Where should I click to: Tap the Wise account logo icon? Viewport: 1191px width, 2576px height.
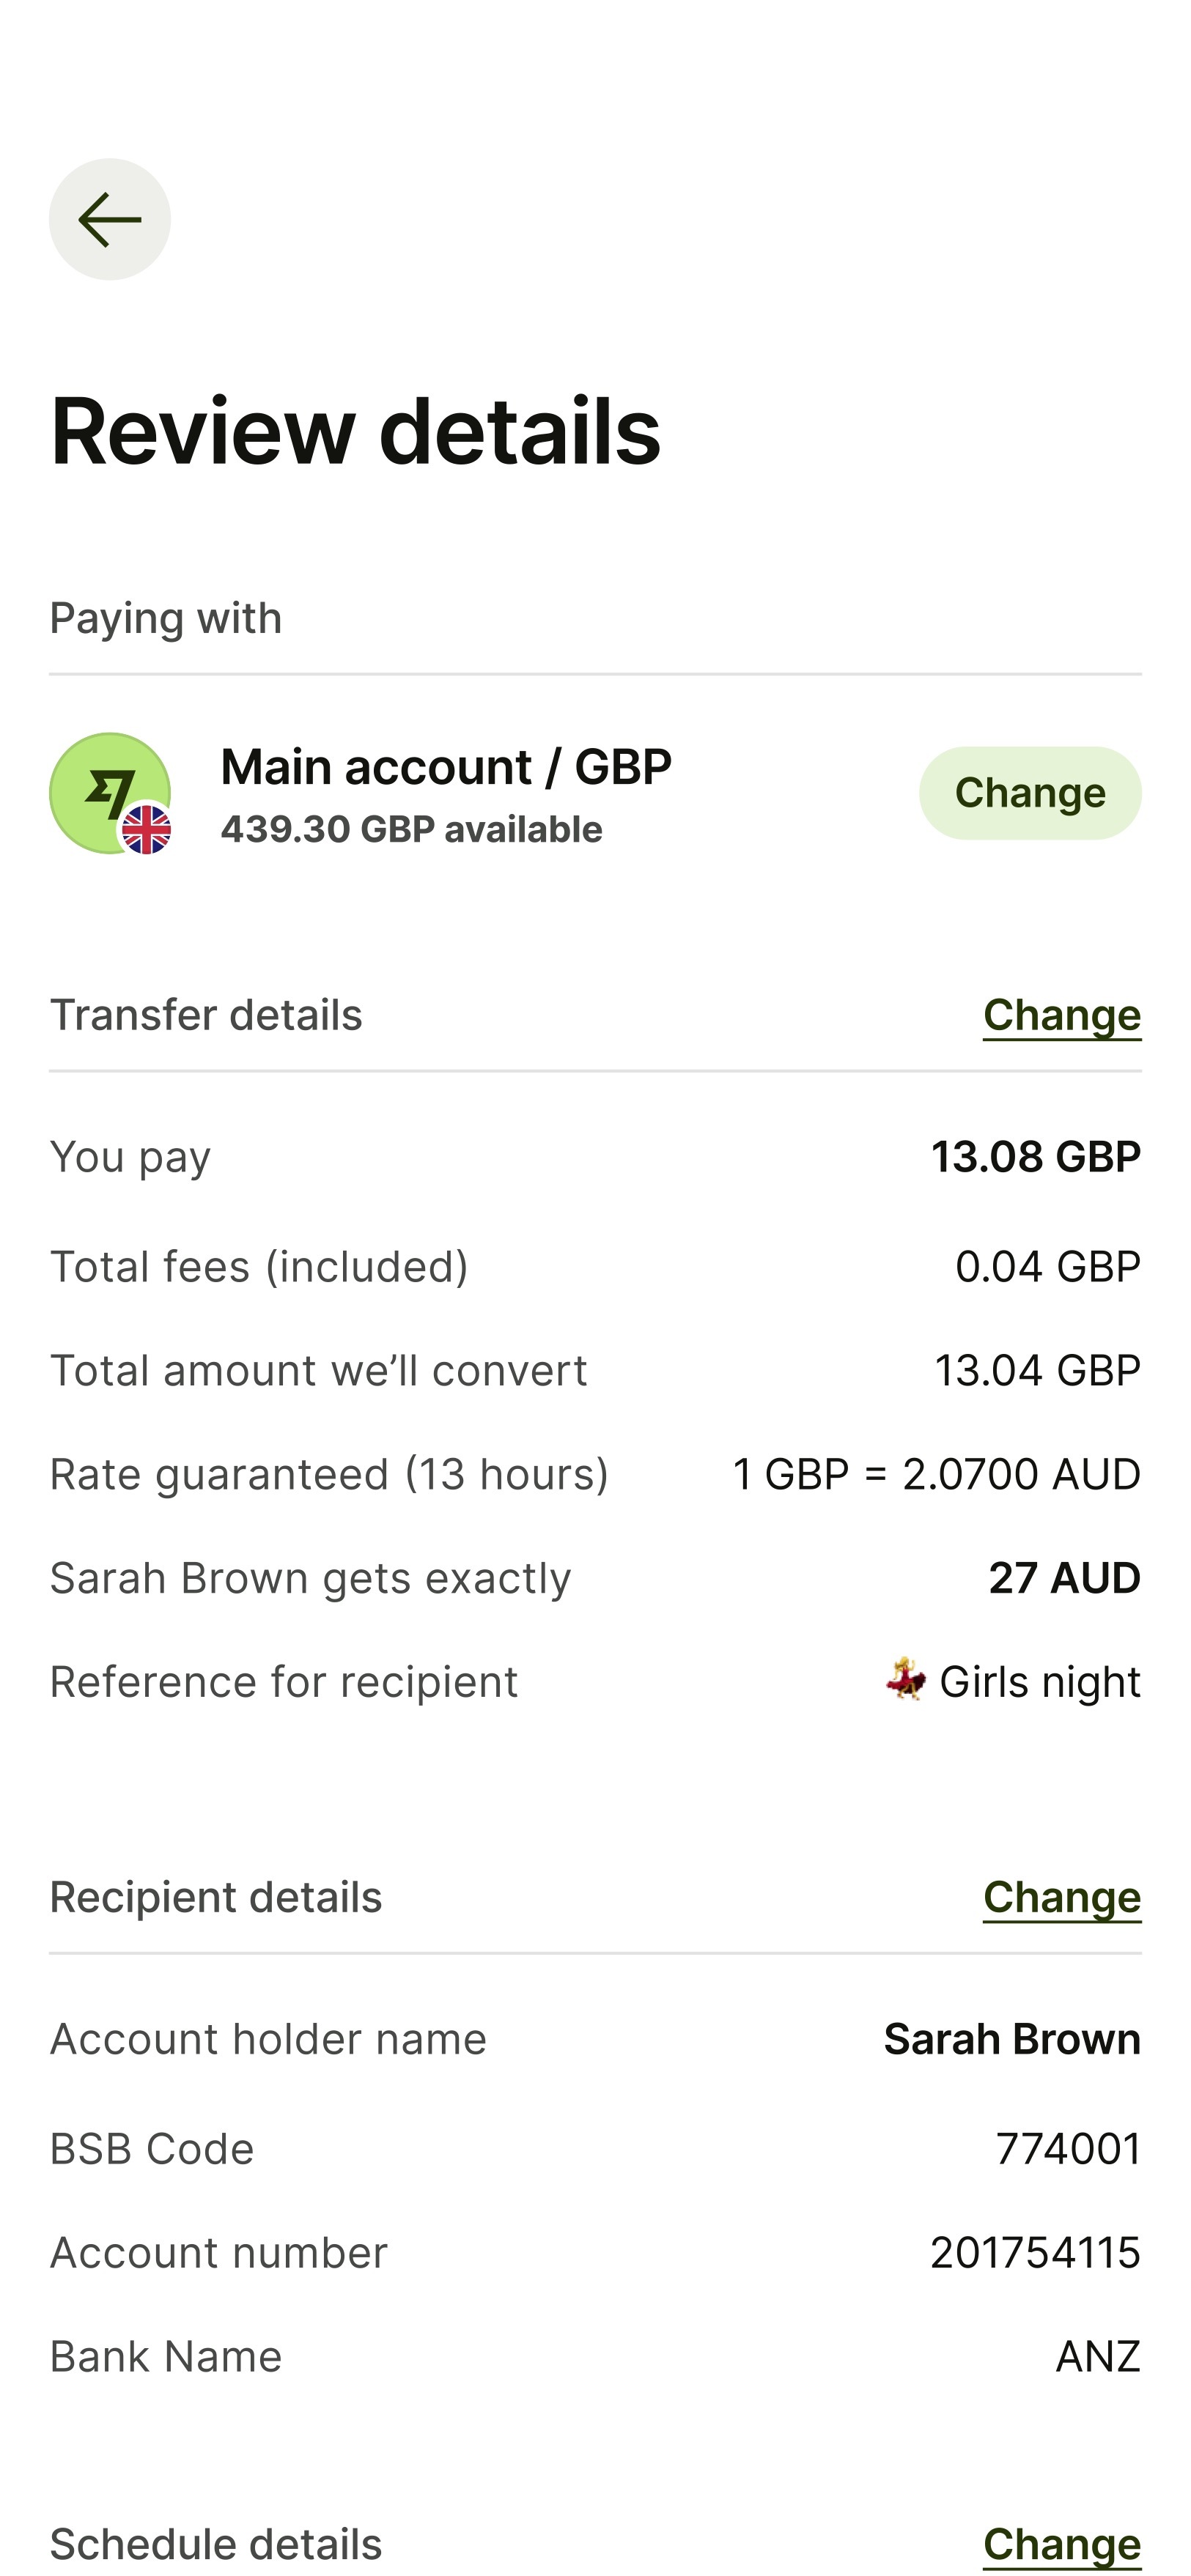(103, 789)
